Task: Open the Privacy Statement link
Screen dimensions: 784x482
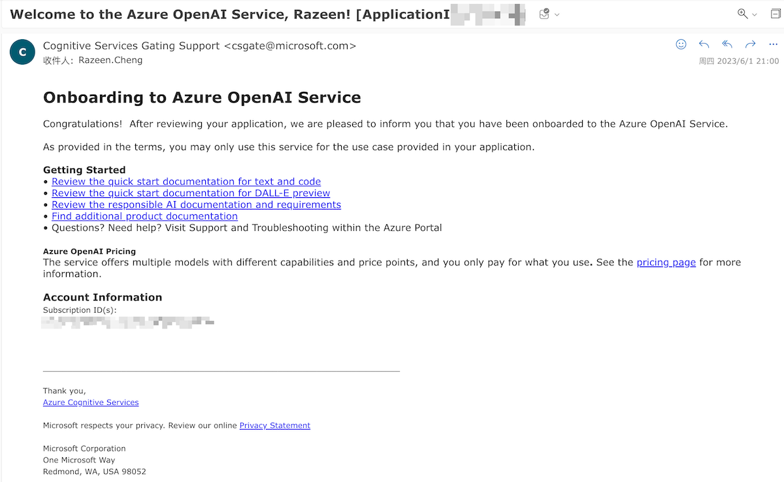Action: [x=275, y=426]
